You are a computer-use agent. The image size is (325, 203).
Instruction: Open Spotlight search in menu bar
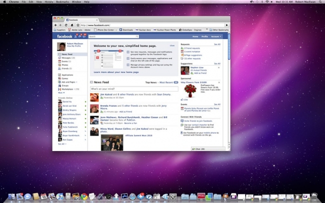[320, 1]
